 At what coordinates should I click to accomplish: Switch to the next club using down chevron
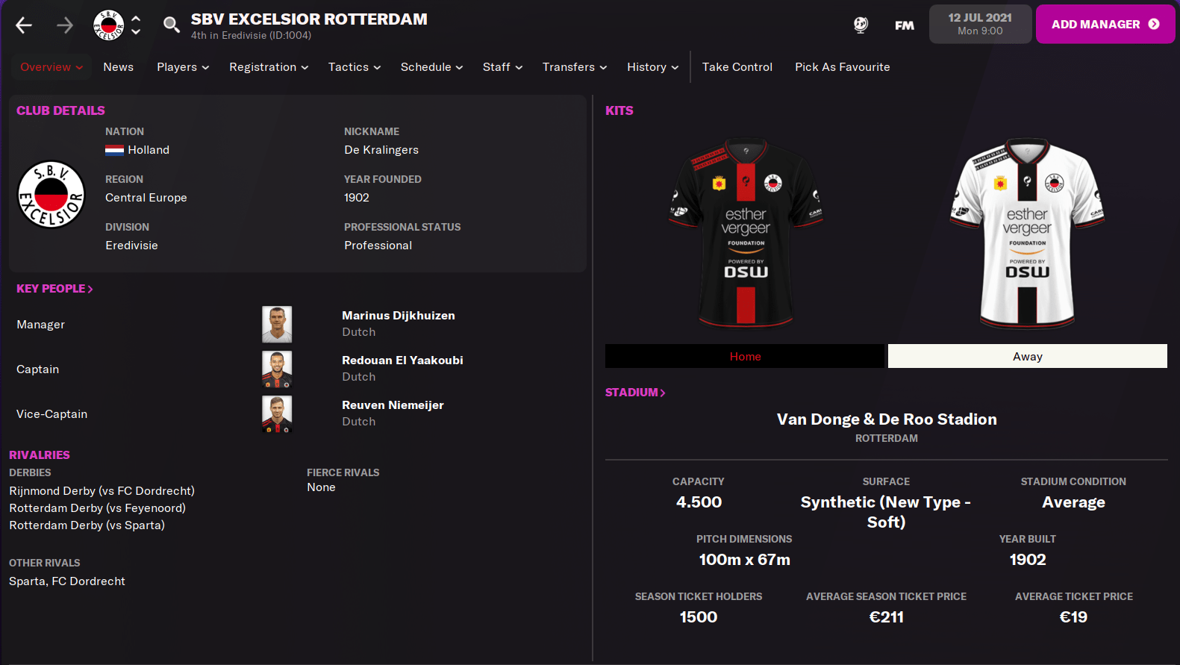pyautogui.click(x=136, y=32)
